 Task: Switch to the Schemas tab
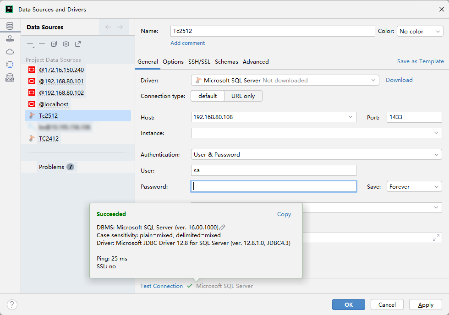pyautogui.click(x=226, y=62)
